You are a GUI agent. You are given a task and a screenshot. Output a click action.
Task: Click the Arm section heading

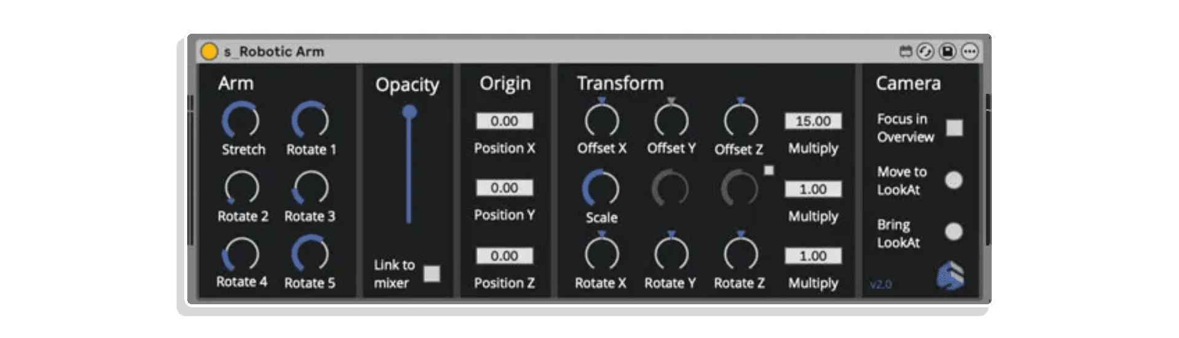tap(236, 83)
